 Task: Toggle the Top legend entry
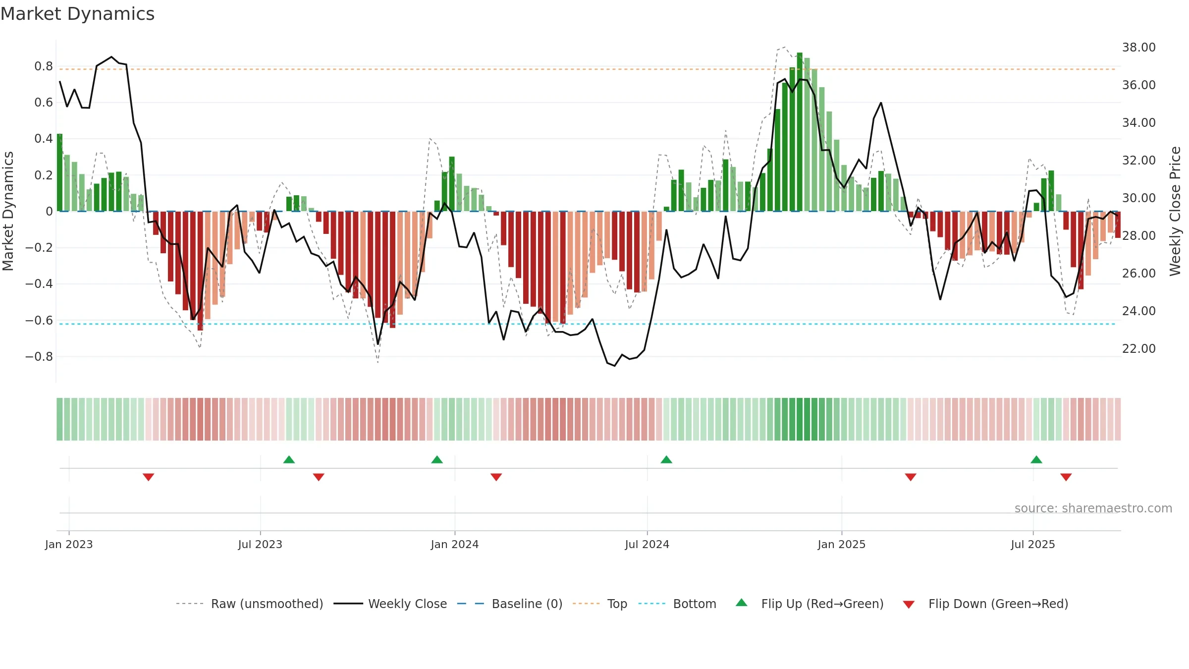[600, 604]
